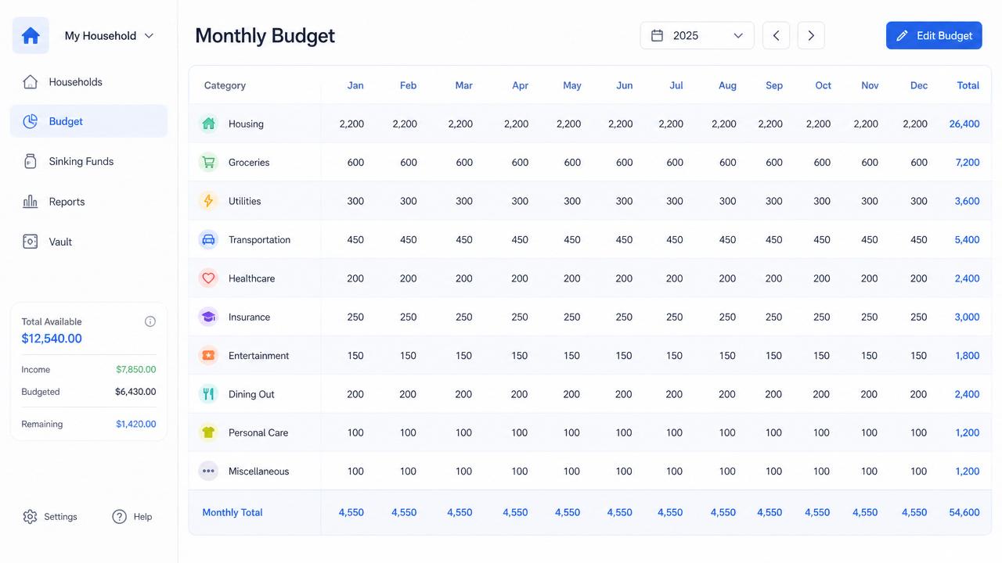Viewport: 1002px width, 563px height.
Task: Click Groceries total value 7,200
Action: point(968,163)
